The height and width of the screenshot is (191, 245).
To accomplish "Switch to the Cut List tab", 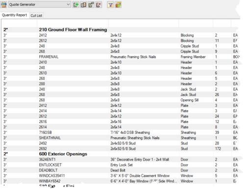I will point(36,16).
